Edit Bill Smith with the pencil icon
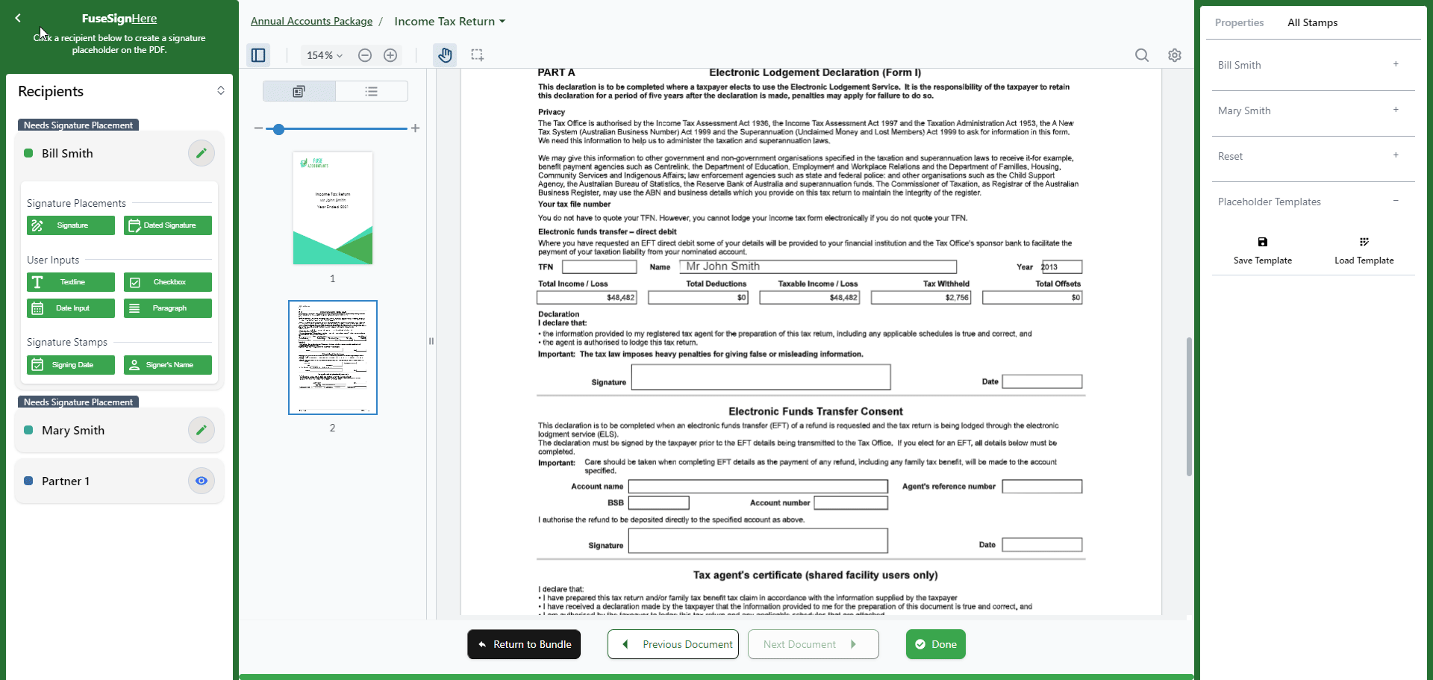 (x=201, y=153)
